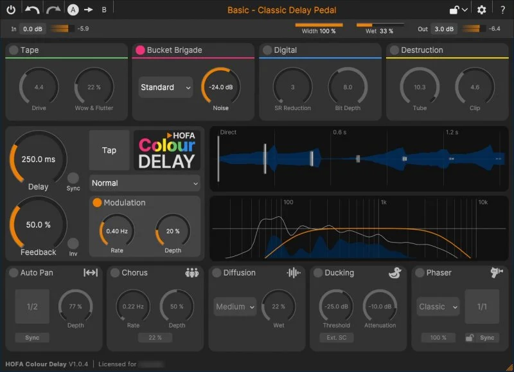Viewport: 514px width, 372px height.
Task: Open the settings gear
Action: [x=481, y=10]
